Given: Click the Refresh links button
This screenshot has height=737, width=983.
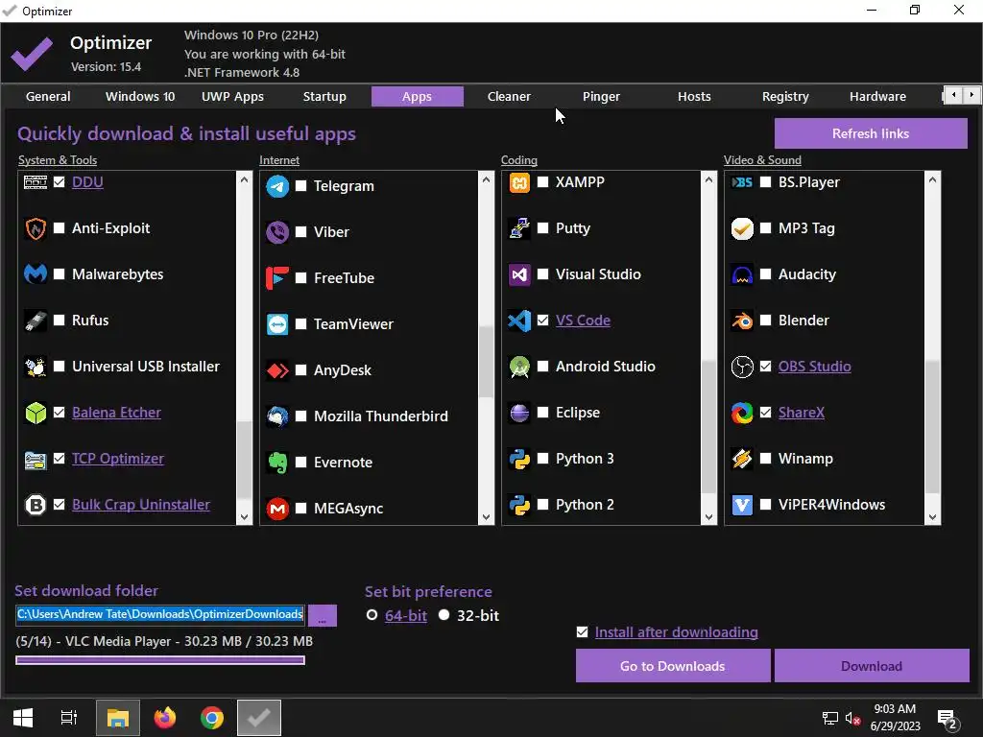Looking at the screenshot, I should tap(871, 133).
